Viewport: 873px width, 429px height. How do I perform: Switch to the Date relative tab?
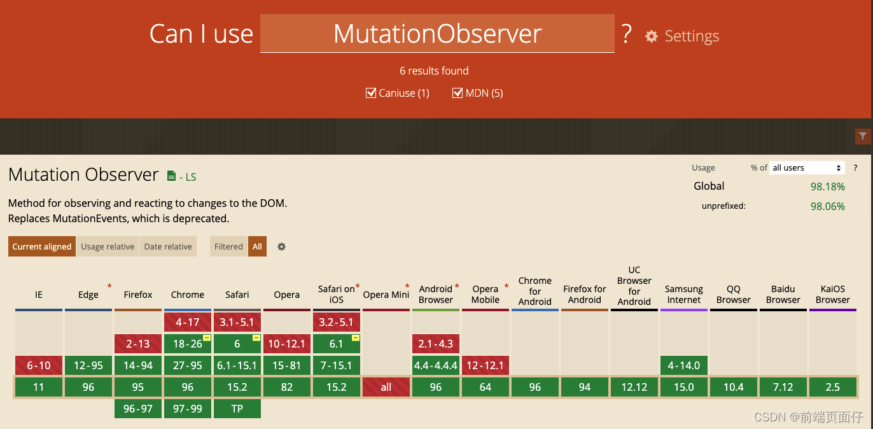coord(168,246)
